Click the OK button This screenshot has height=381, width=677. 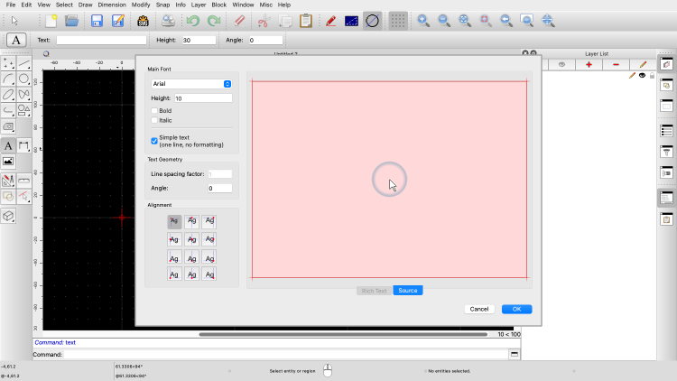tap(516, 309)
